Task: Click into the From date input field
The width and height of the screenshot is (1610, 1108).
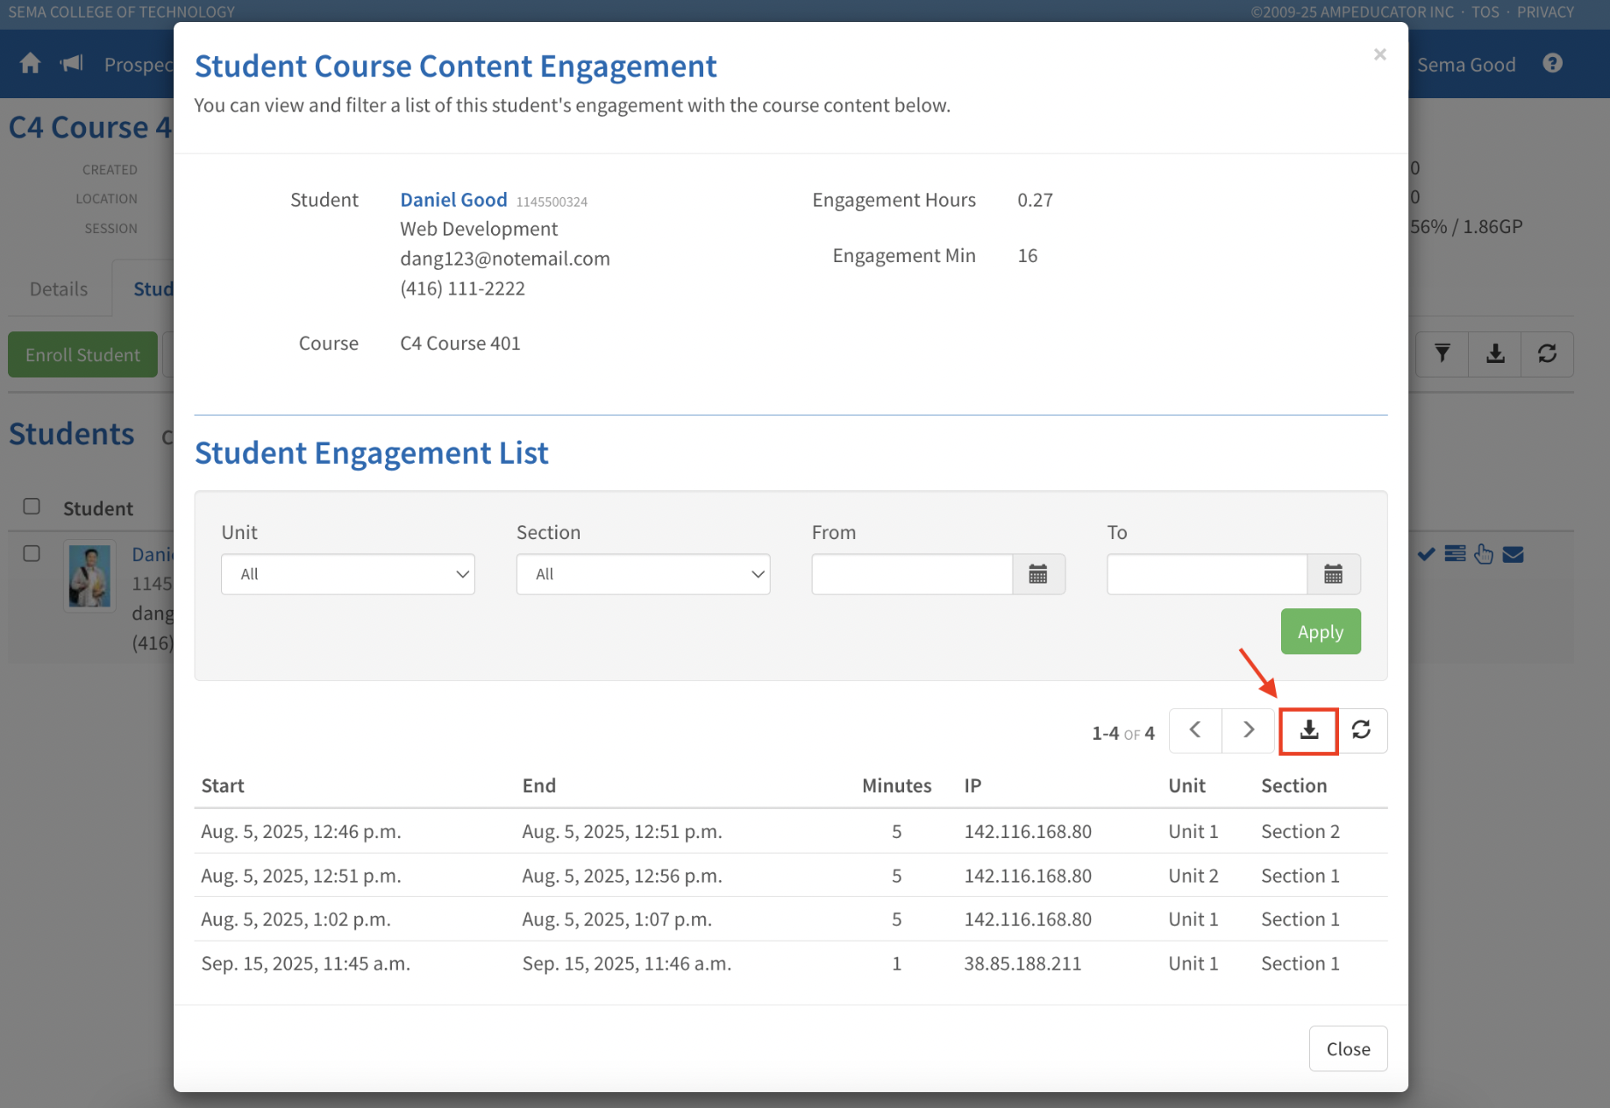Action: [912, 574]
